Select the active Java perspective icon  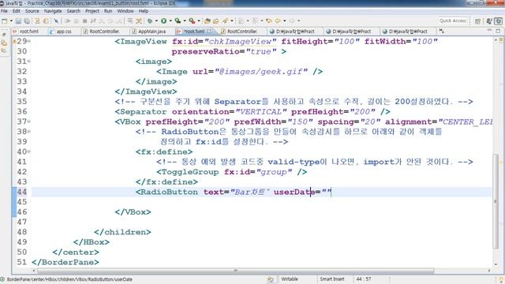(498, 21)
